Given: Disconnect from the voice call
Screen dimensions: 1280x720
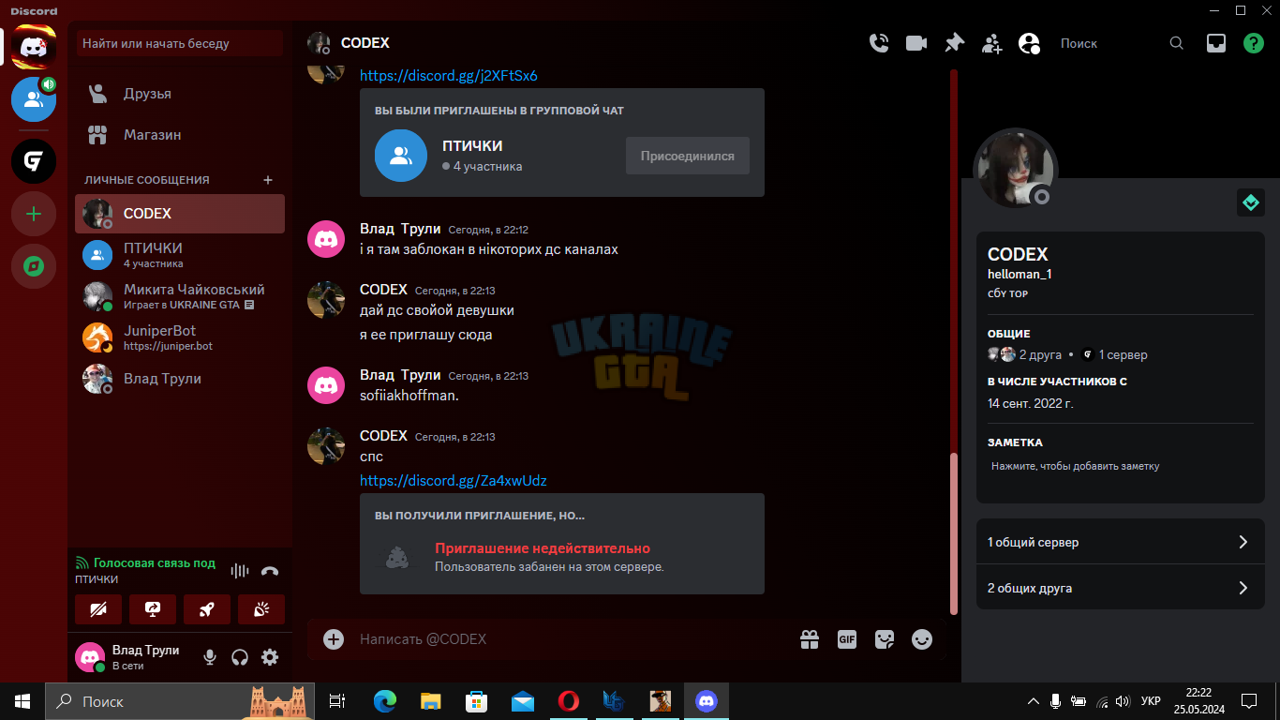Looking at the screenshot, I should (x=270, y=571).
